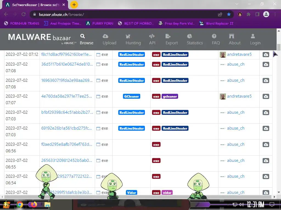
Task: Open hash link 2656331209812452b5ab0
Action: point(66,160)
